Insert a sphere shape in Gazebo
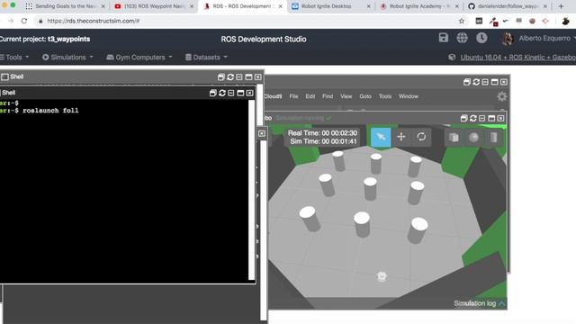This screenshot has height=324, width=576. [474, 138]
